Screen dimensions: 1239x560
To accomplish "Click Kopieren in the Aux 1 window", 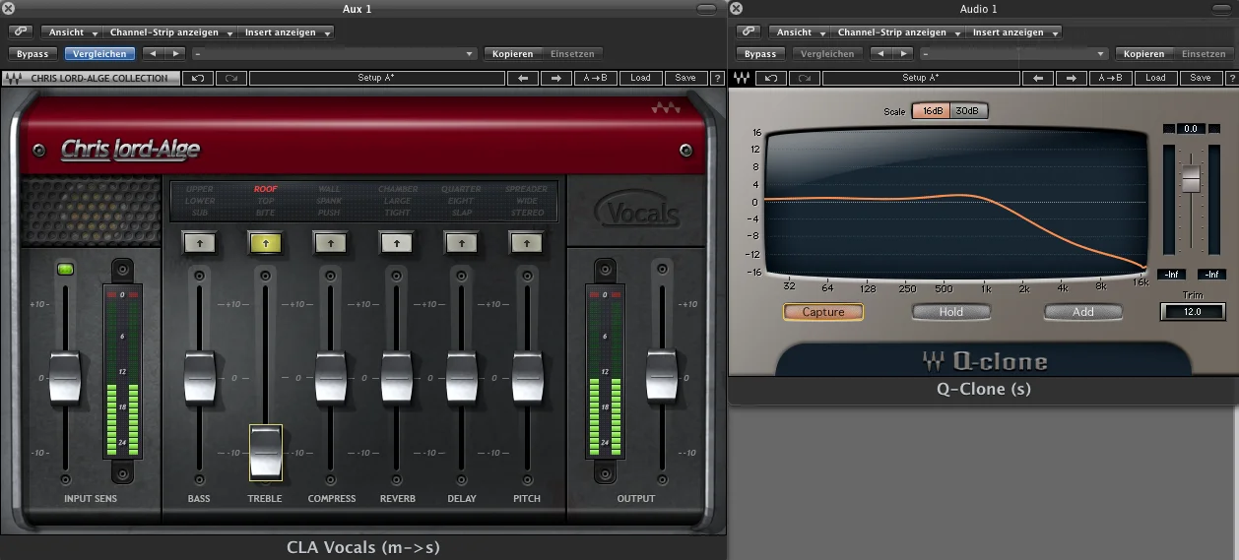I will (x=512, y=54).
